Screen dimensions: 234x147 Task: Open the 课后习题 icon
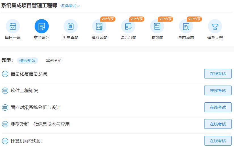point(128,26)
